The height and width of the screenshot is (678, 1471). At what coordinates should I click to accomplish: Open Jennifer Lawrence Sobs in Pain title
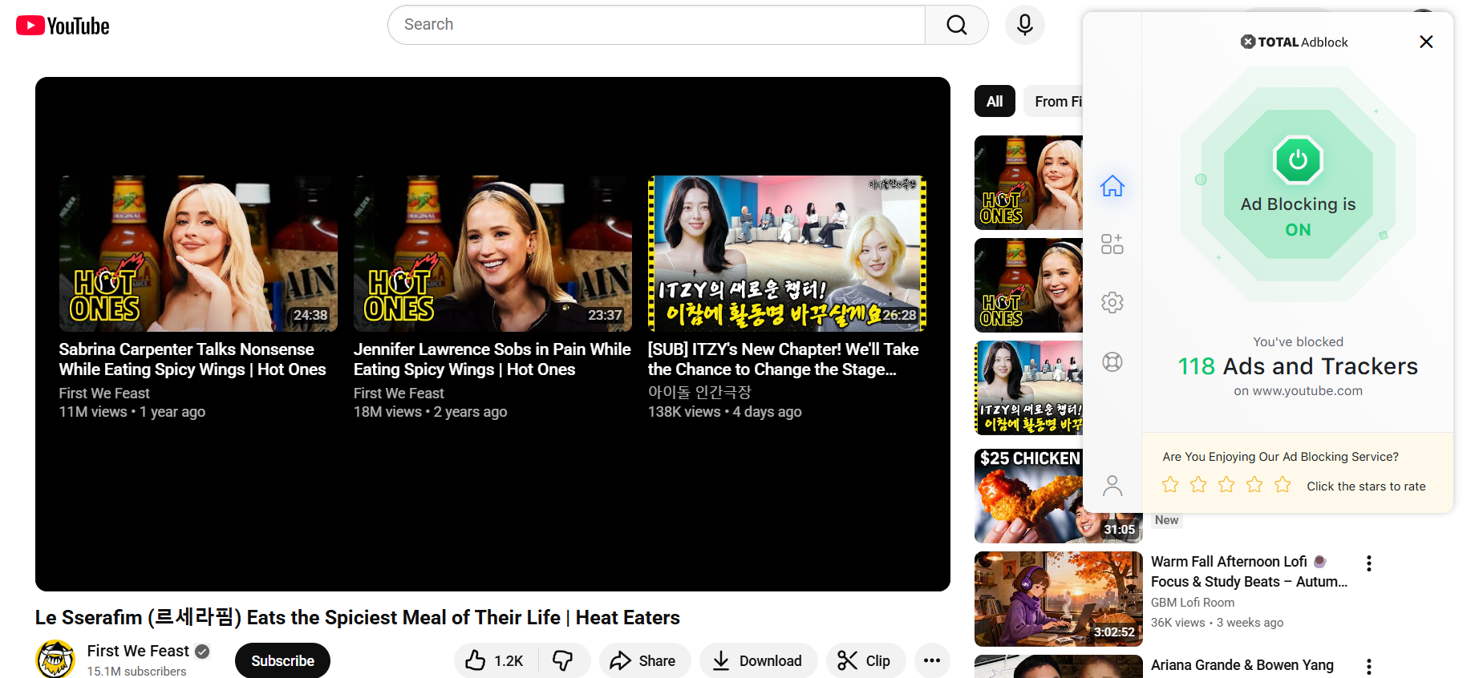[492, 359]
